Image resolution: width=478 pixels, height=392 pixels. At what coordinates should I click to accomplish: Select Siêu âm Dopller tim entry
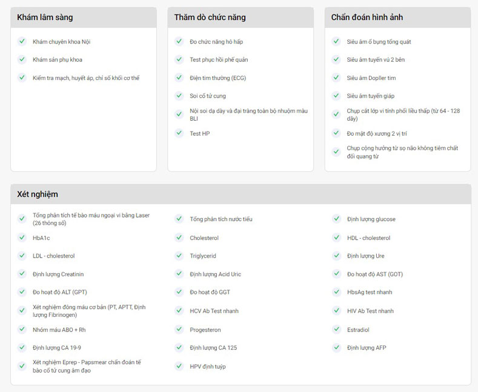pos(371,78)
